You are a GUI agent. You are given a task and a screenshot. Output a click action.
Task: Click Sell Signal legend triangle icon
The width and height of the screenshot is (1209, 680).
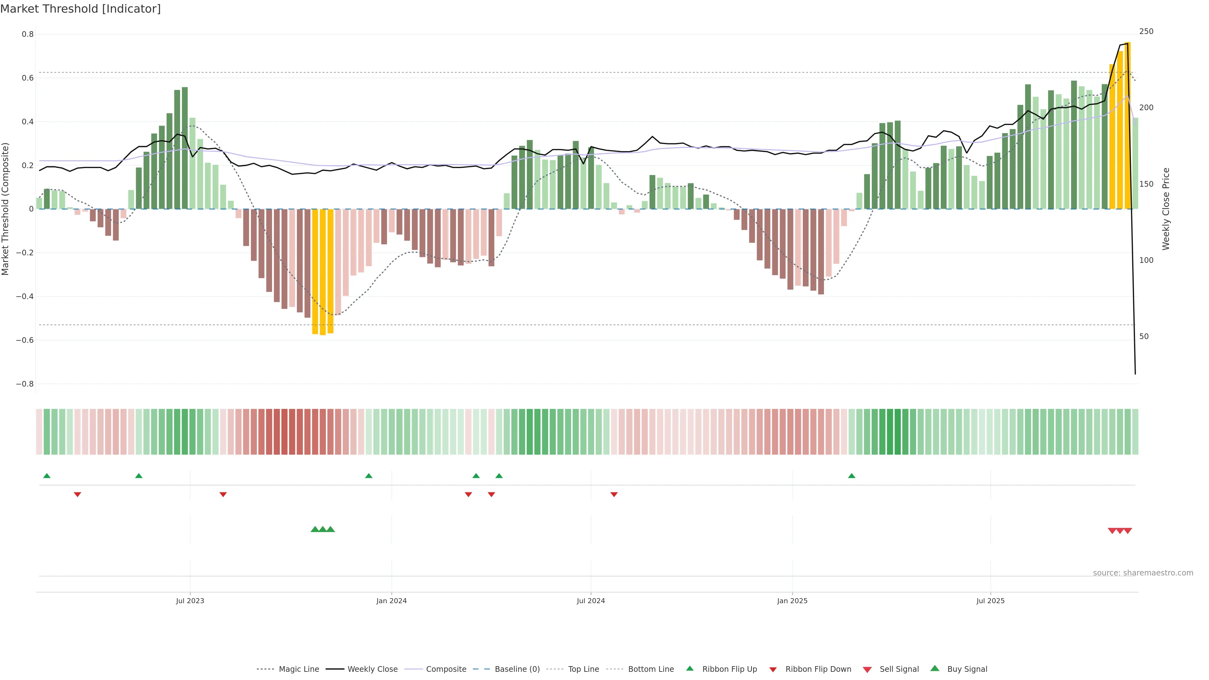(x=867, y=670)
